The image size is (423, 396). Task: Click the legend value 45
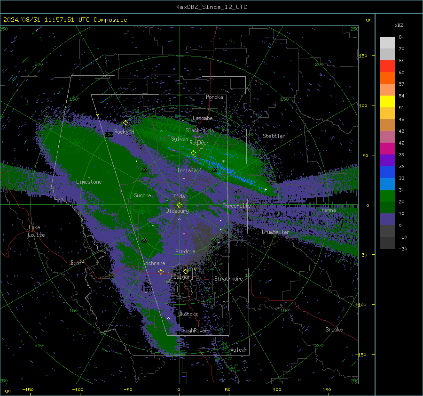[x=401, y=131]
